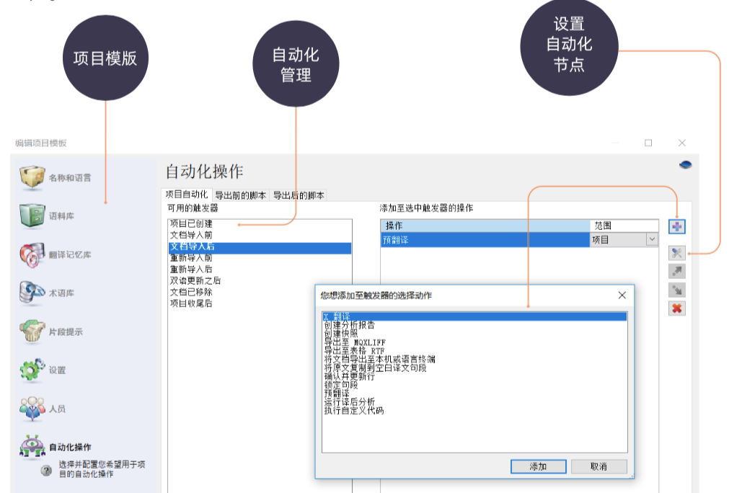729x493 pixels.
Task: Select the 项目已创建 trigger
Action: pos(191,224)
